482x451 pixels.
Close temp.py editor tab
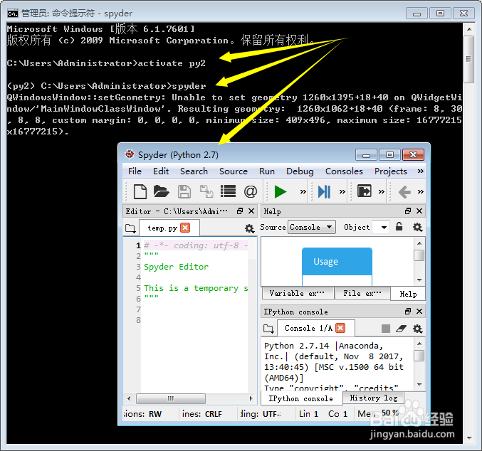(185, 228)
